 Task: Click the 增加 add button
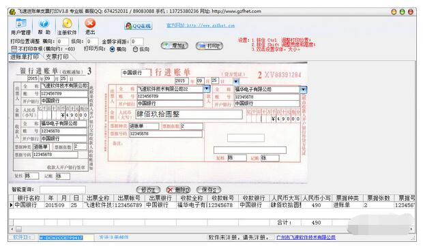(x=174, y=46)
